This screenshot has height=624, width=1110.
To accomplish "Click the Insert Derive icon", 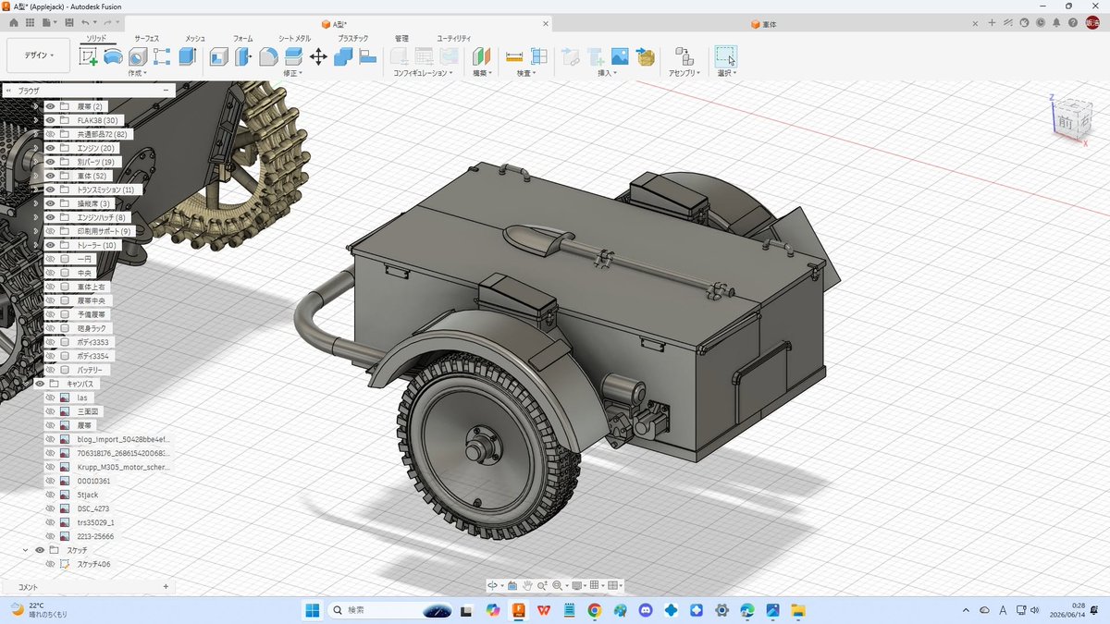I will click(x=571, y=56).
